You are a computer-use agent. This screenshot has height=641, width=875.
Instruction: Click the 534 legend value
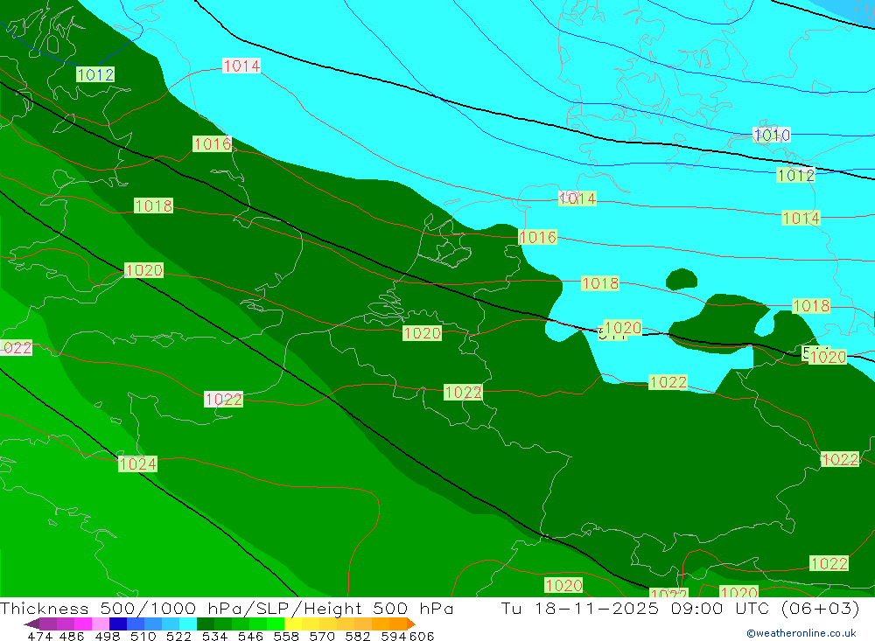coord(214,636)
